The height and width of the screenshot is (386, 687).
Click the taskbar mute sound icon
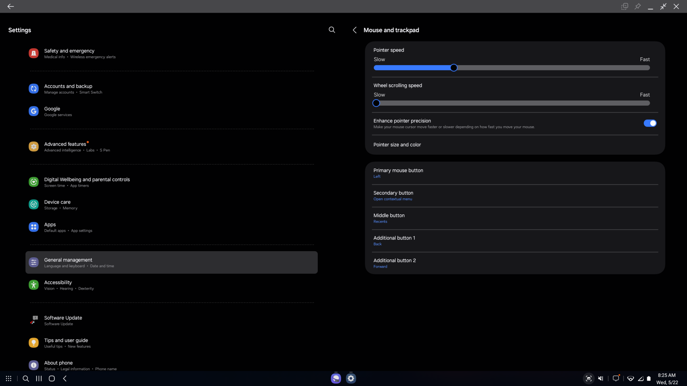(600, 378)
